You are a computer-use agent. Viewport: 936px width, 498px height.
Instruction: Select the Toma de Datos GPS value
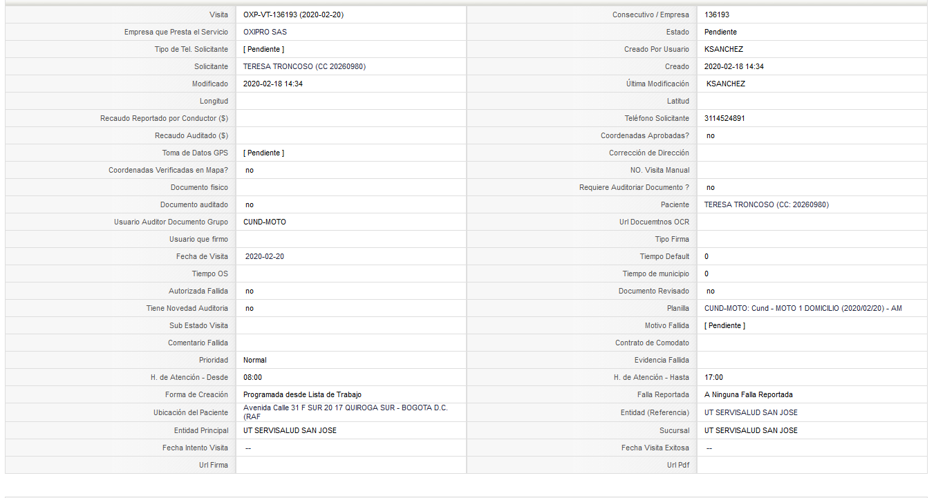click(x=263, y=153)
